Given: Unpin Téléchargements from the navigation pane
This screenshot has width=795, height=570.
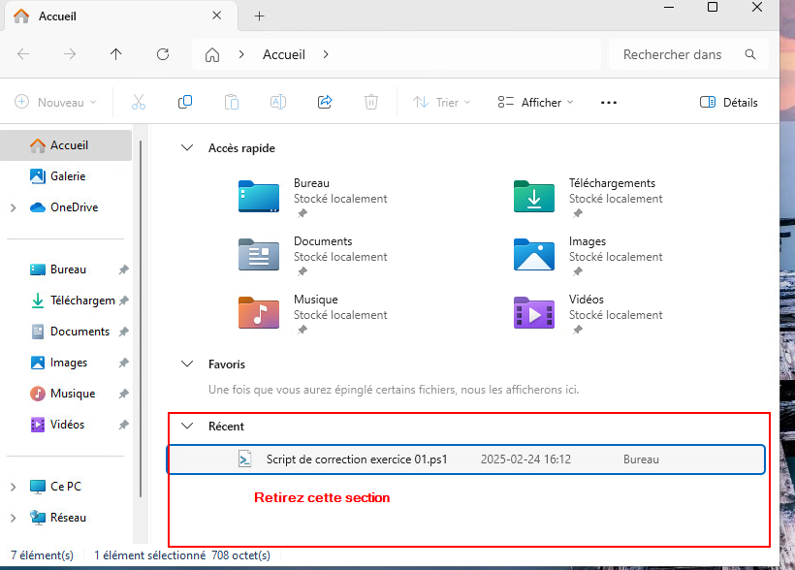Looking at the screenshot, I should pos(124,301).
